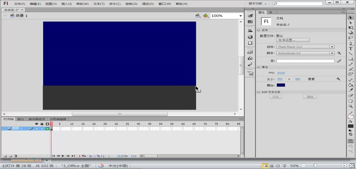This screenshot has width=356, height=169.
Task: Select the Deco tool
Action: pos(350,74)
